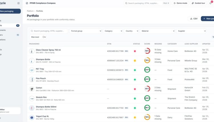
Task: Click the compass icon beside PPWR Compliance Compass
Action: (27, 3)
